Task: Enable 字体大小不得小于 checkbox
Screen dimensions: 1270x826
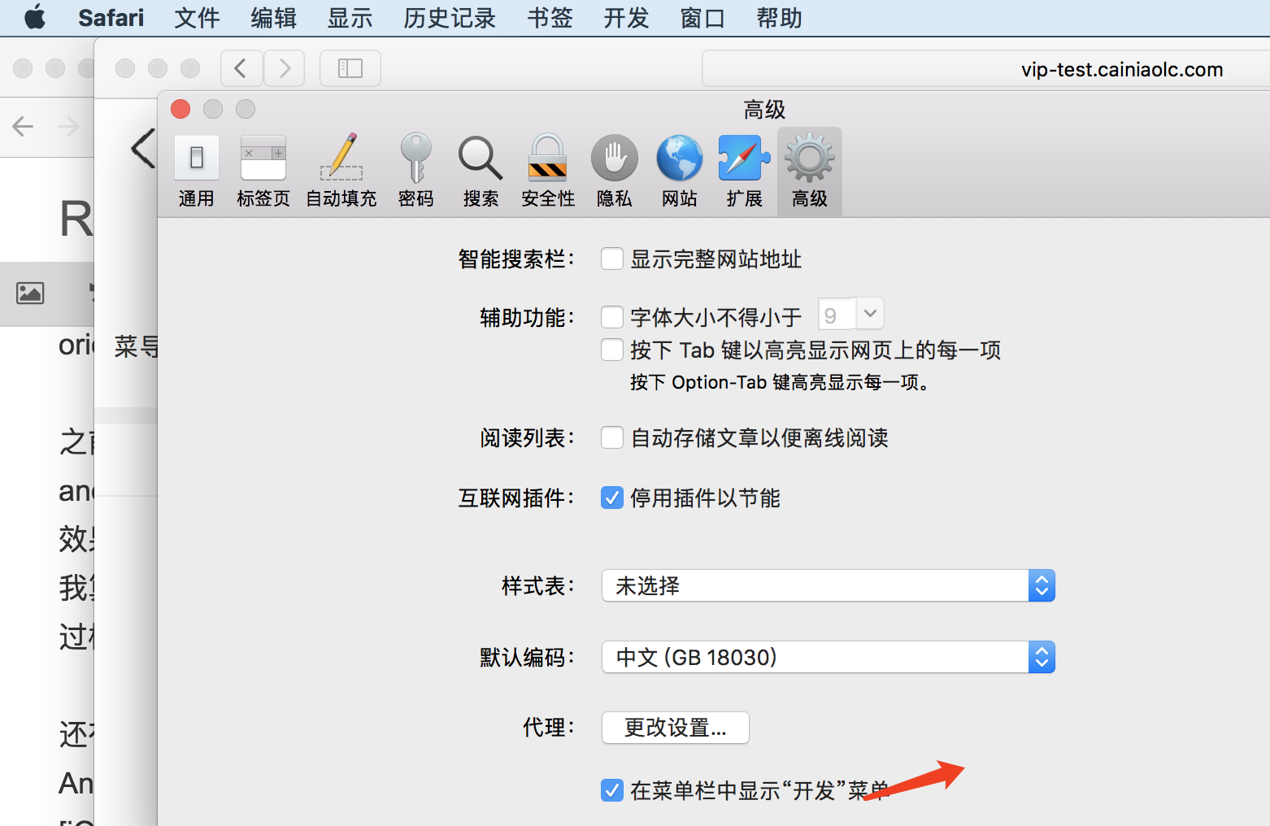Action: 612,316
